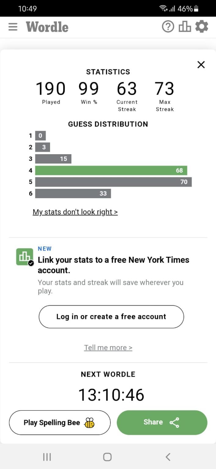
Task: Tap the Play Spelling Bee button
Action: [x=59, y=423]
